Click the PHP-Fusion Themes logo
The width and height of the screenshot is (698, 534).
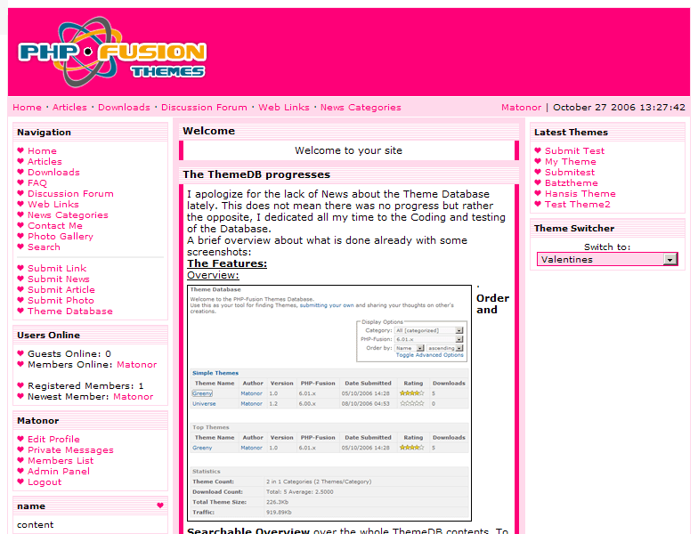[x=112, y=52]
